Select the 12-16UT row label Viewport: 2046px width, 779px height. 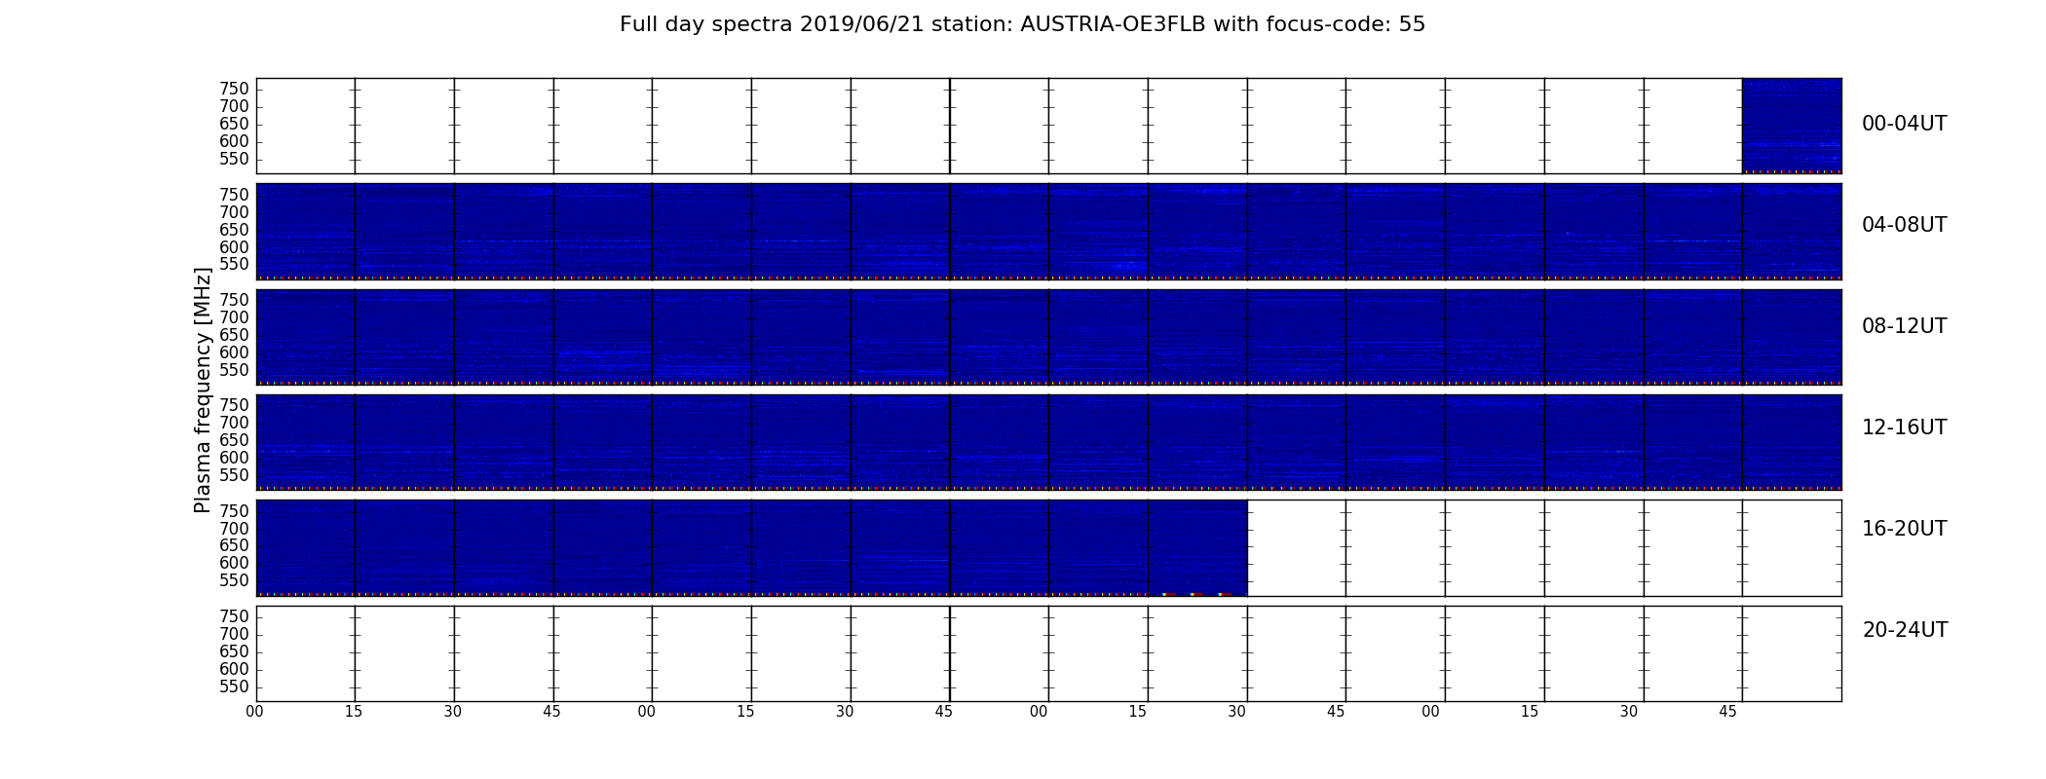(1904, 427)
